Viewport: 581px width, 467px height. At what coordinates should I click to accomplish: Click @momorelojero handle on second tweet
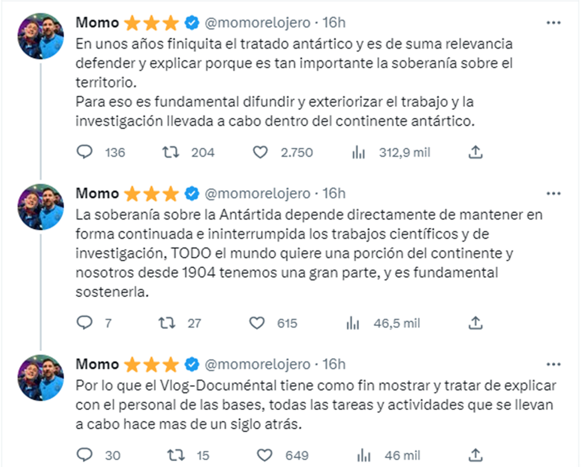coord(258,193)
